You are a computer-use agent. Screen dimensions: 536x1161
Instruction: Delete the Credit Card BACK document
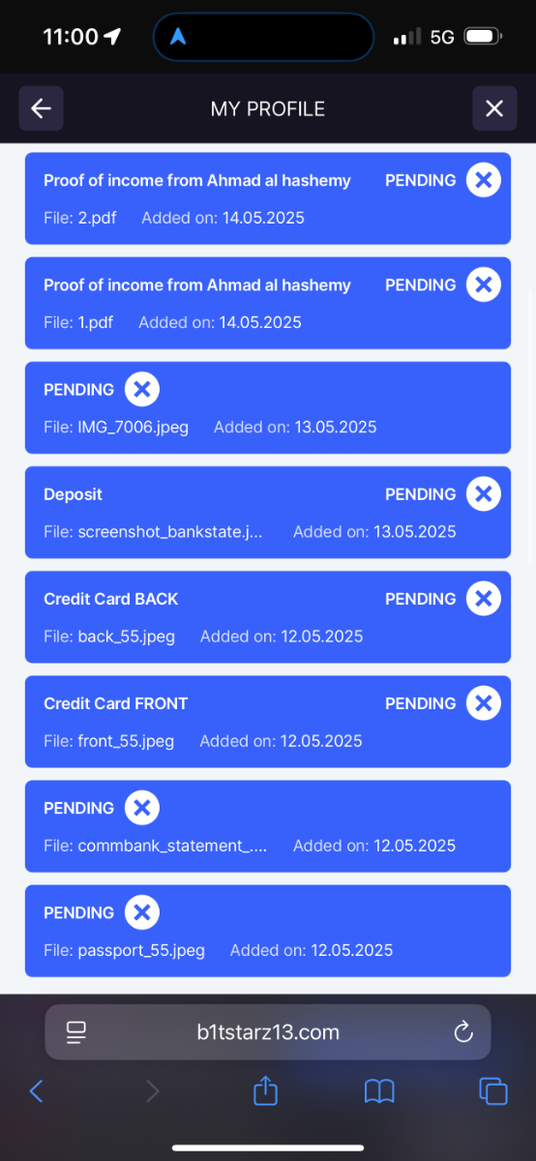pyautogui.click(x=484, y=598)
